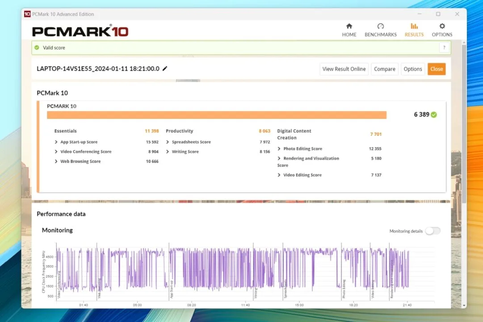Click the PCMARK 10 logo
The width and height of the screenshot is (483, 322).
80,31
